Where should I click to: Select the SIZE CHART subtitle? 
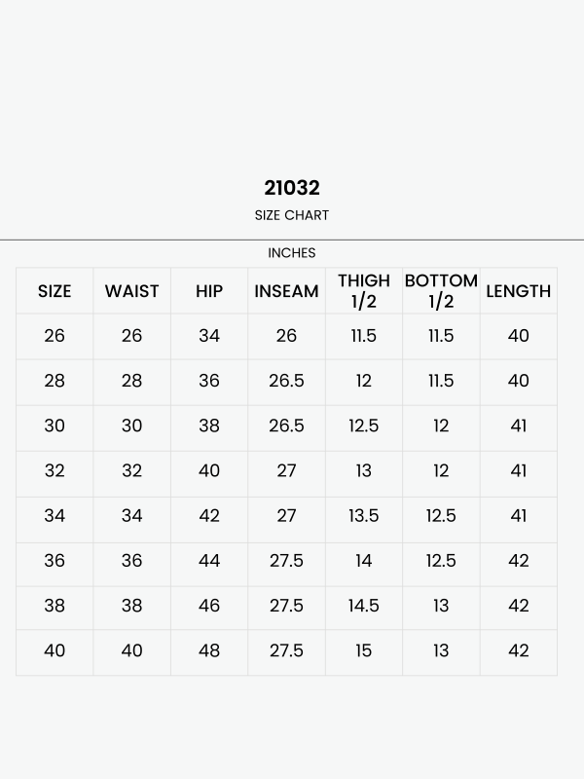[291, 215]
